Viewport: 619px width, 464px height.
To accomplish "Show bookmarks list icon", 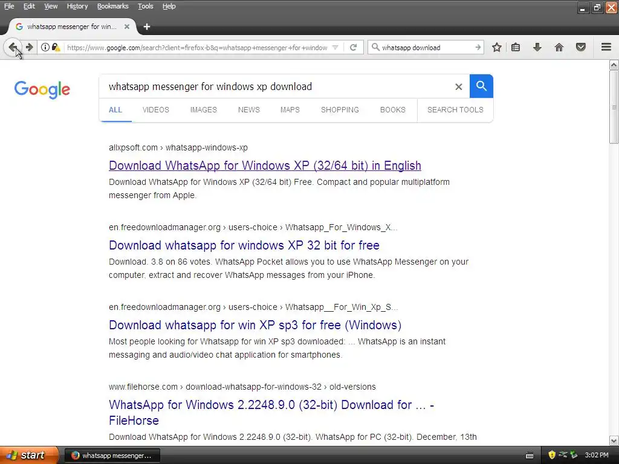I will click(515, 47).
